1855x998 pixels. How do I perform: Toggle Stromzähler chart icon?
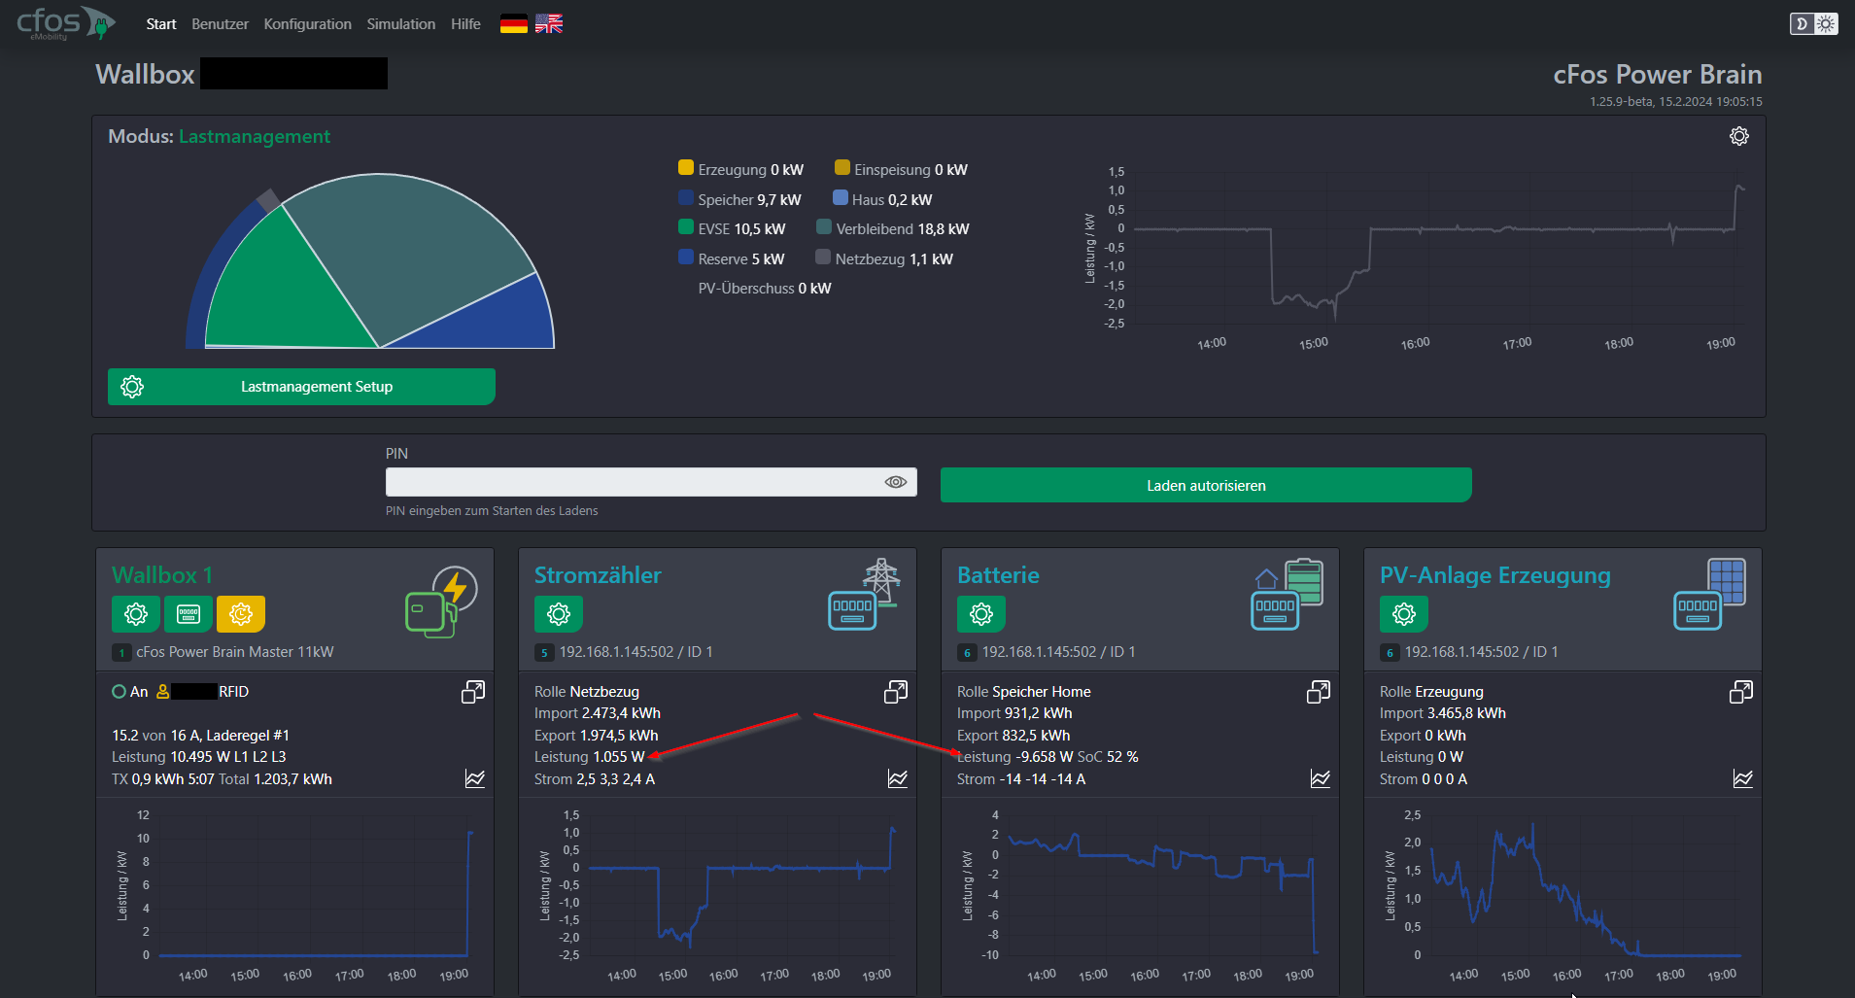(x=898, y=779)
